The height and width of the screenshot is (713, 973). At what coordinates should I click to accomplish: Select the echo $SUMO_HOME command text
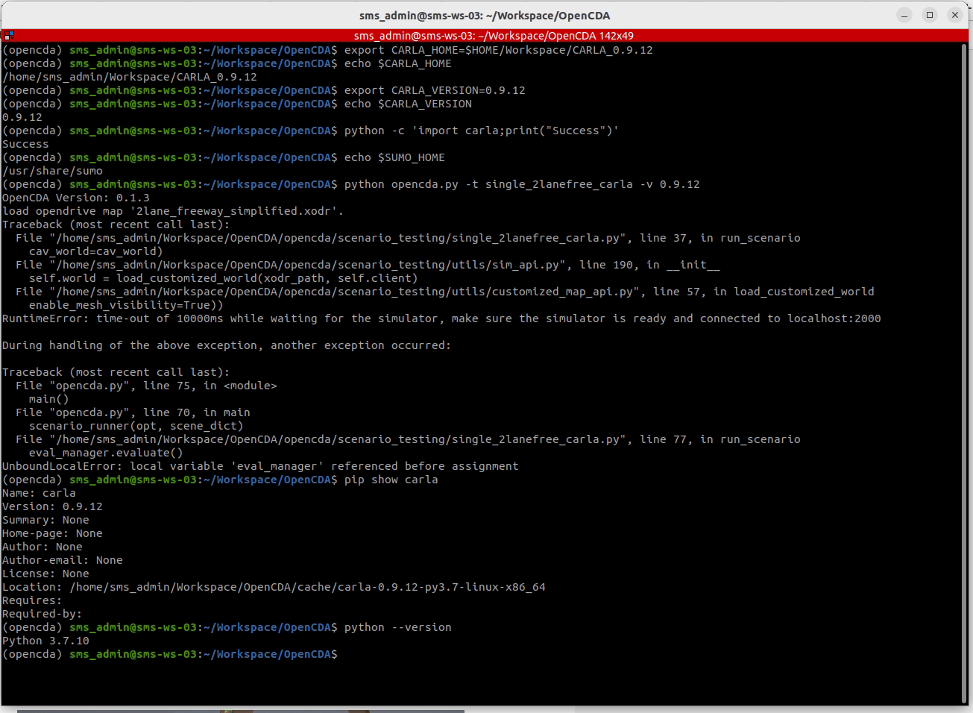pos(394,157)
